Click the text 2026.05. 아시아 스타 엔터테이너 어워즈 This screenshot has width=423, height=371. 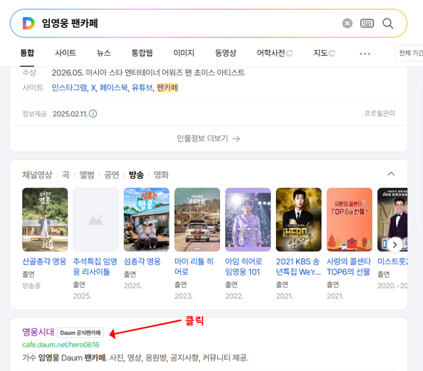[x=149, y=73]
